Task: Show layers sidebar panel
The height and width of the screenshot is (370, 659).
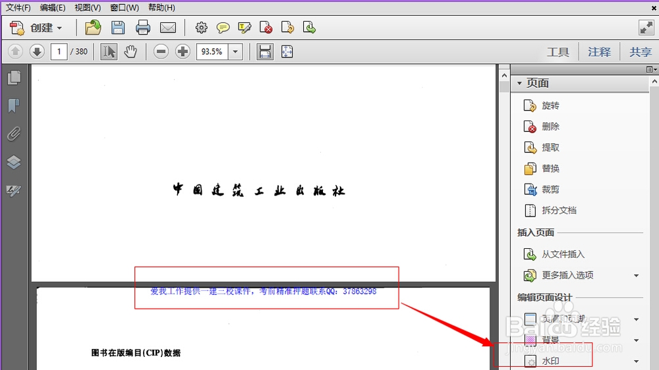Action: (14, 162)
